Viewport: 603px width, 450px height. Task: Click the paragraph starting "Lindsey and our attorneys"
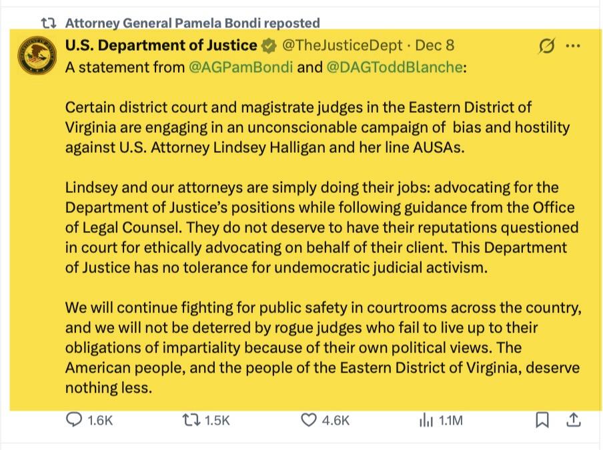[x=320, y=228]
